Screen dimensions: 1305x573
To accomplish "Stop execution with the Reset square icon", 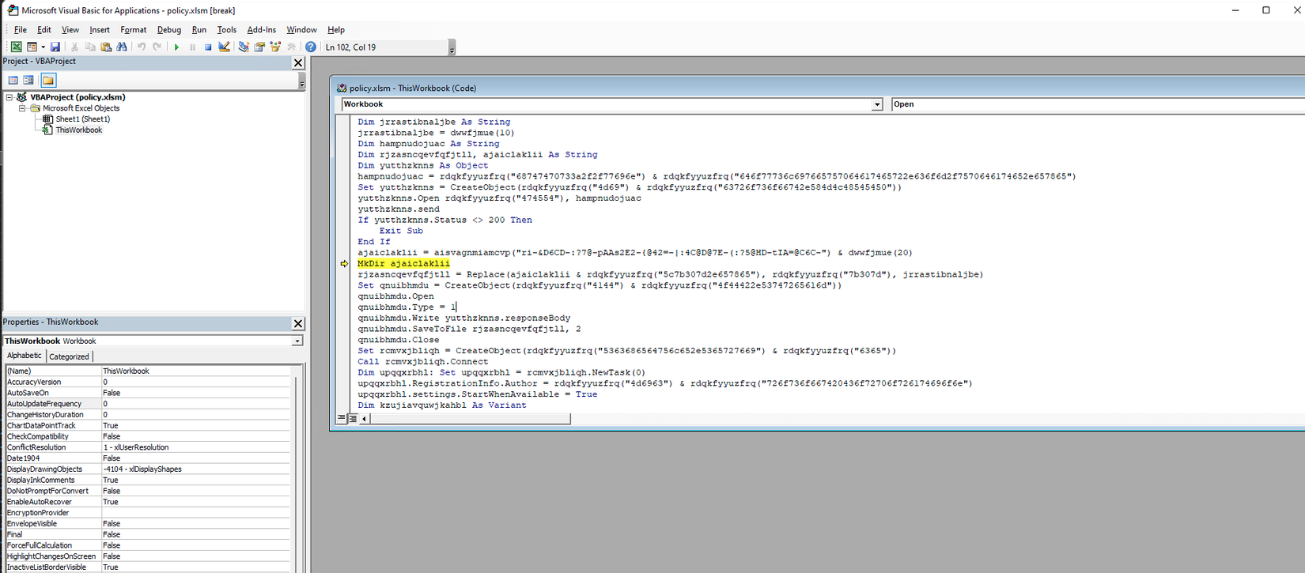I will tap(208, 47).
